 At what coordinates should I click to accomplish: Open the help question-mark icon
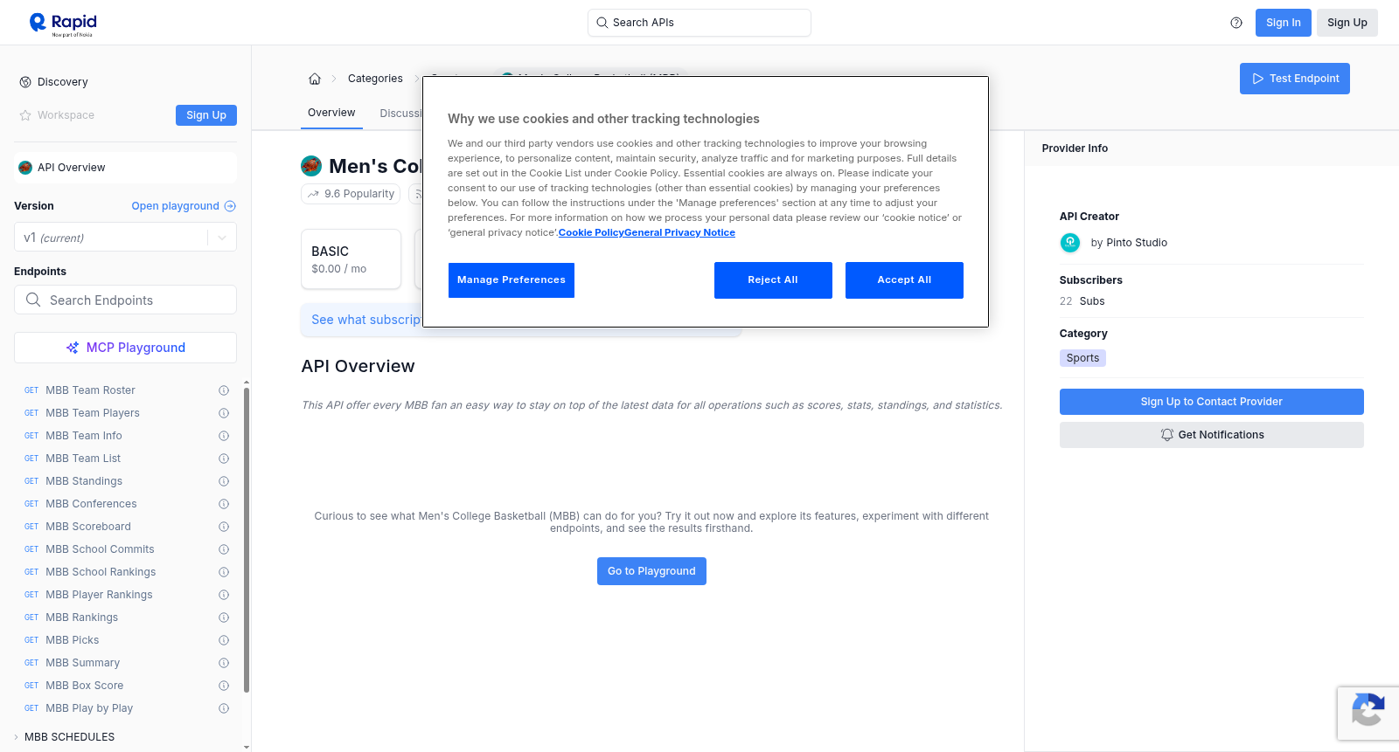coord(1236,23)
